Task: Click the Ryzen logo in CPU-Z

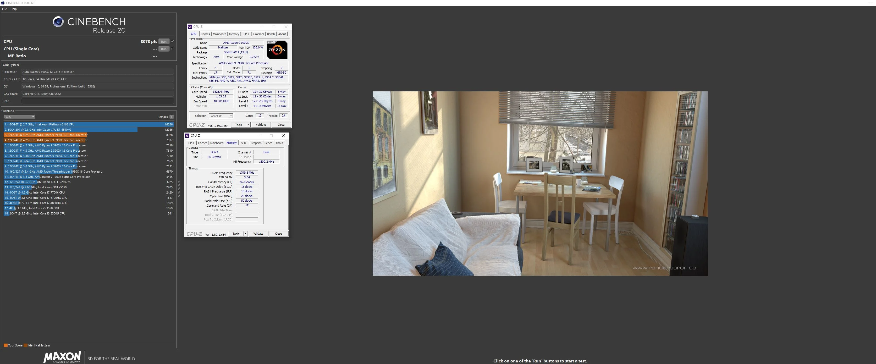Action: [277, 50]
